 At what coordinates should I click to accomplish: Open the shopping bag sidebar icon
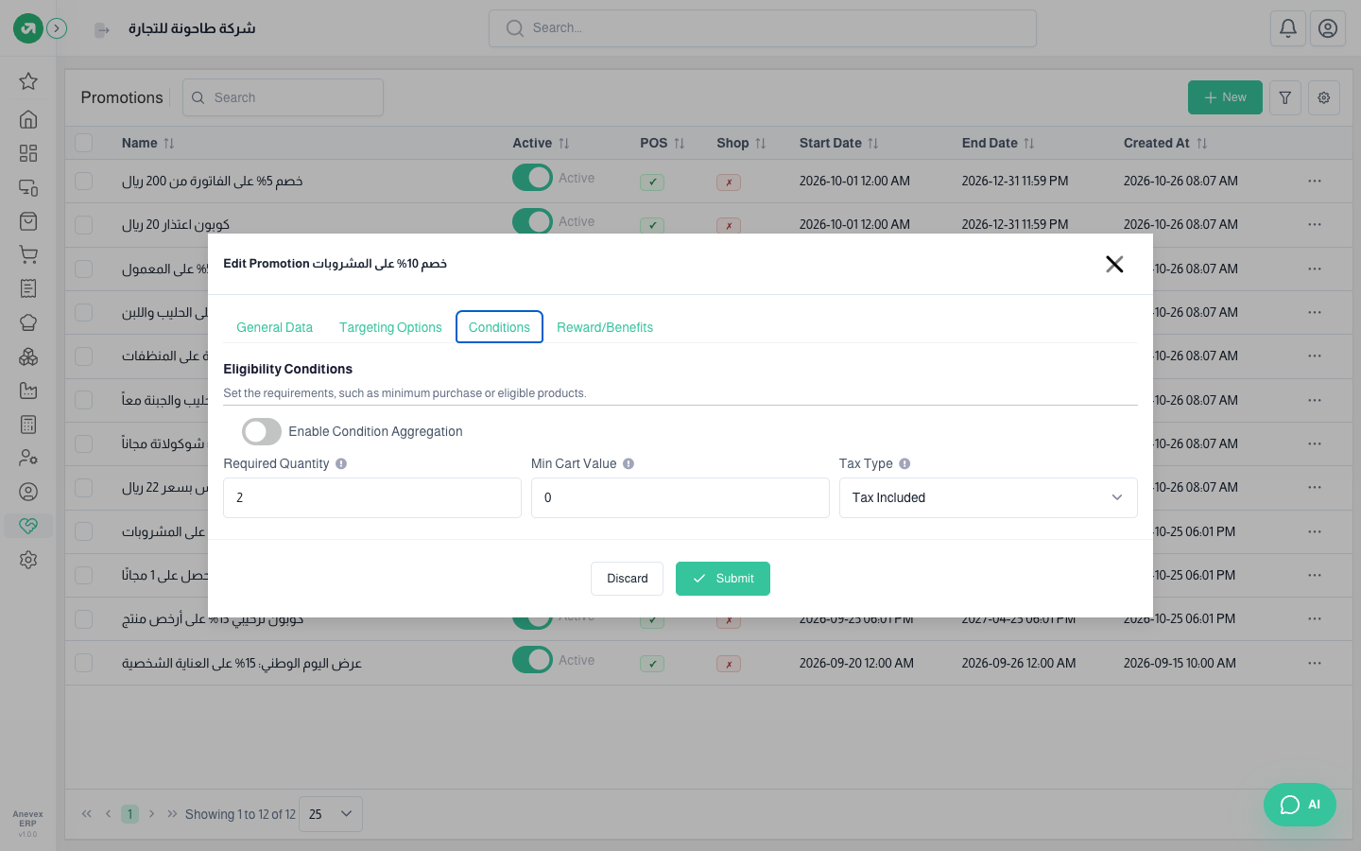tap(28, 221)
